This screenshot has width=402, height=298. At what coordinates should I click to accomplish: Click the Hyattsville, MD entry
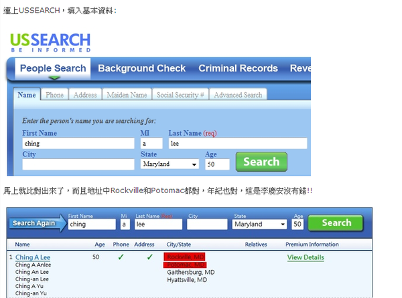tap(187, 280)
